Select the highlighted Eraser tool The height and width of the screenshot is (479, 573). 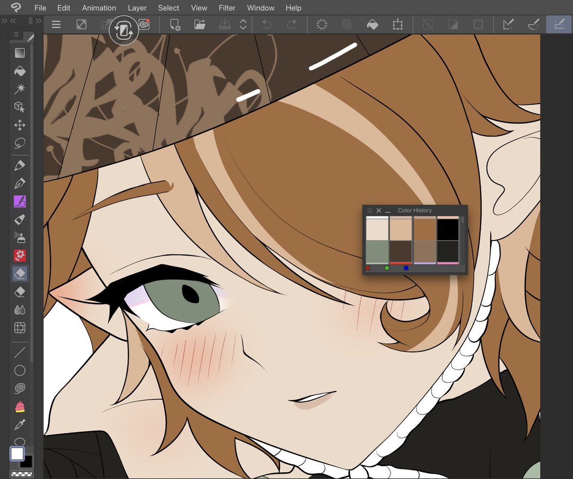pyautogui.click(x=20, y=274)
